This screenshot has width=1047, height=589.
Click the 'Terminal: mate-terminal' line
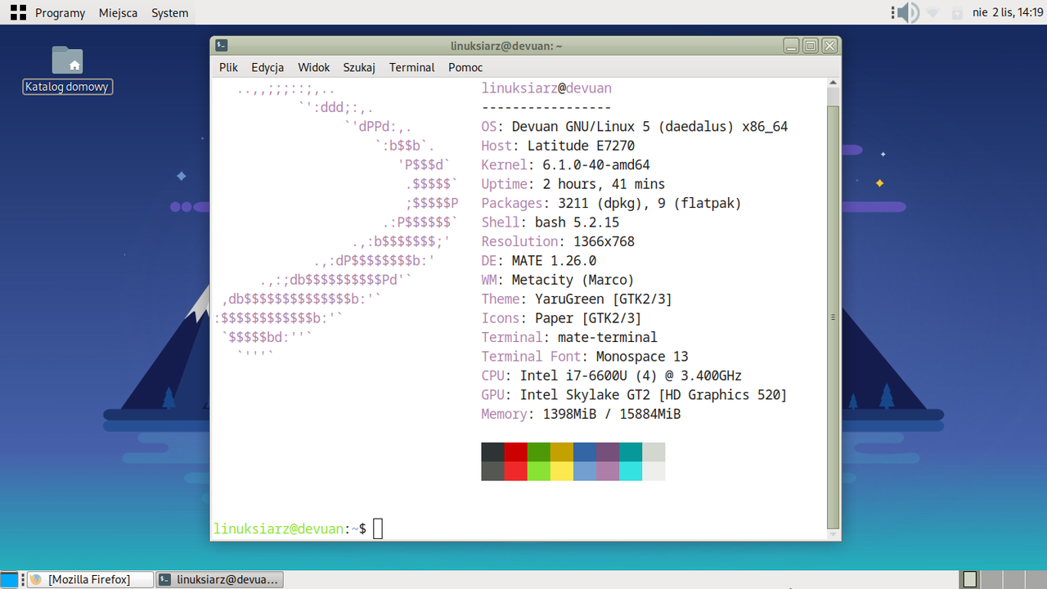[569, 337]
